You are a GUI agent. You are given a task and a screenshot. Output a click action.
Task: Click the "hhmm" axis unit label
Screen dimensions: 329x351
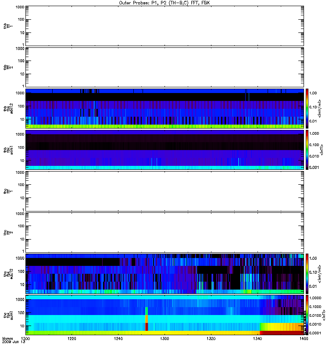click(x=7, y=338)
